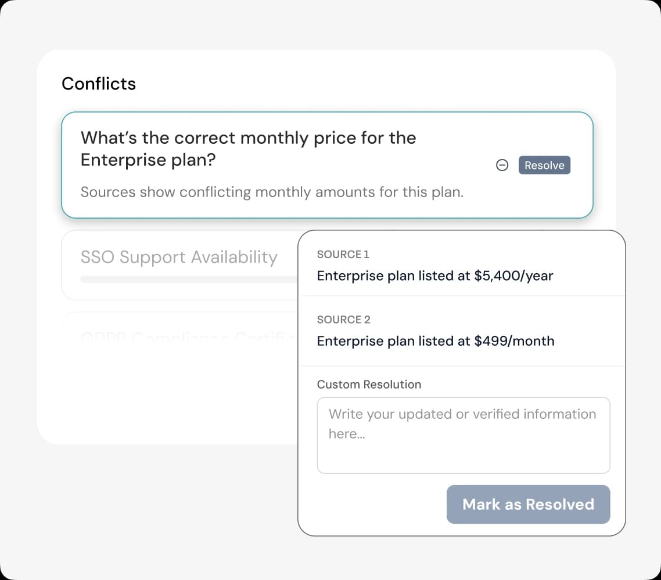The width and height of the screenshot is (661, 580).
Task: Open the faded GDPR Compliance conflict card
Action: click(180, 335)
